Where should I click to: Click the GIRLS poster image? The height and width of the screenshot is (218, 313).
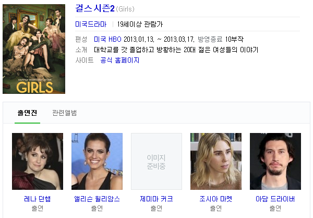34,49
